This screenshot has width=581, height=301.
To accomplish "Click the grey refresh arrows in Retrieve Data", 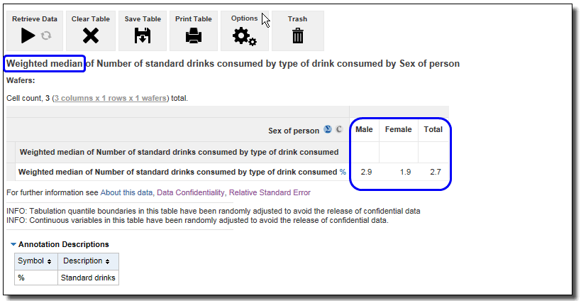I will coord(46,35).
